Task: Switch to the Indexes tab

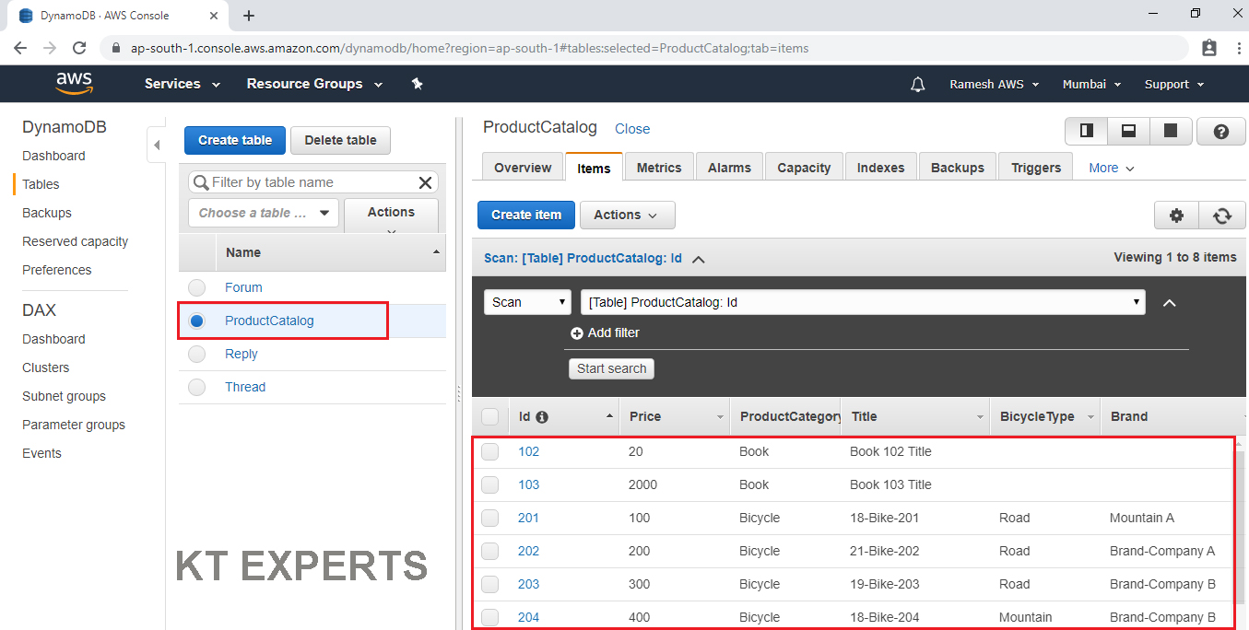Action: point(881,168)
